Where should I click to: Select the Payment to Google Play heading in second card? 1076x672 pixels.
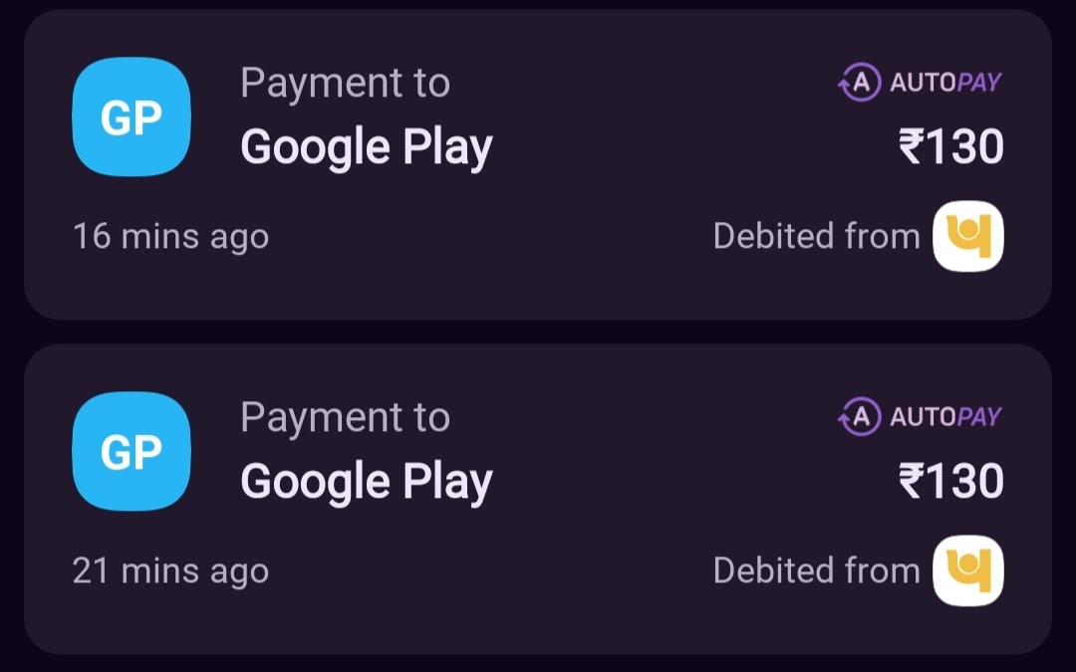coord(367,448)
